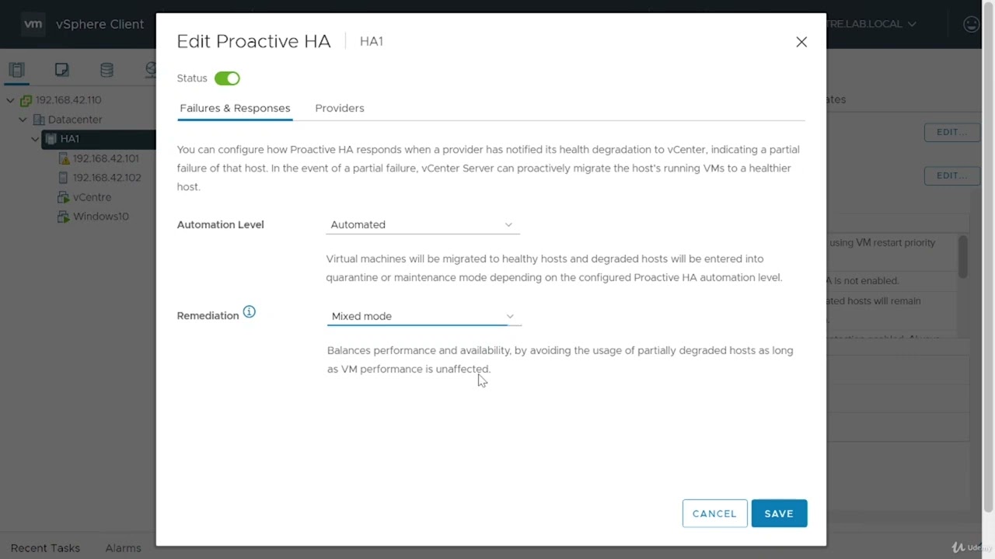Click the SAVE button

click(779, 513)
